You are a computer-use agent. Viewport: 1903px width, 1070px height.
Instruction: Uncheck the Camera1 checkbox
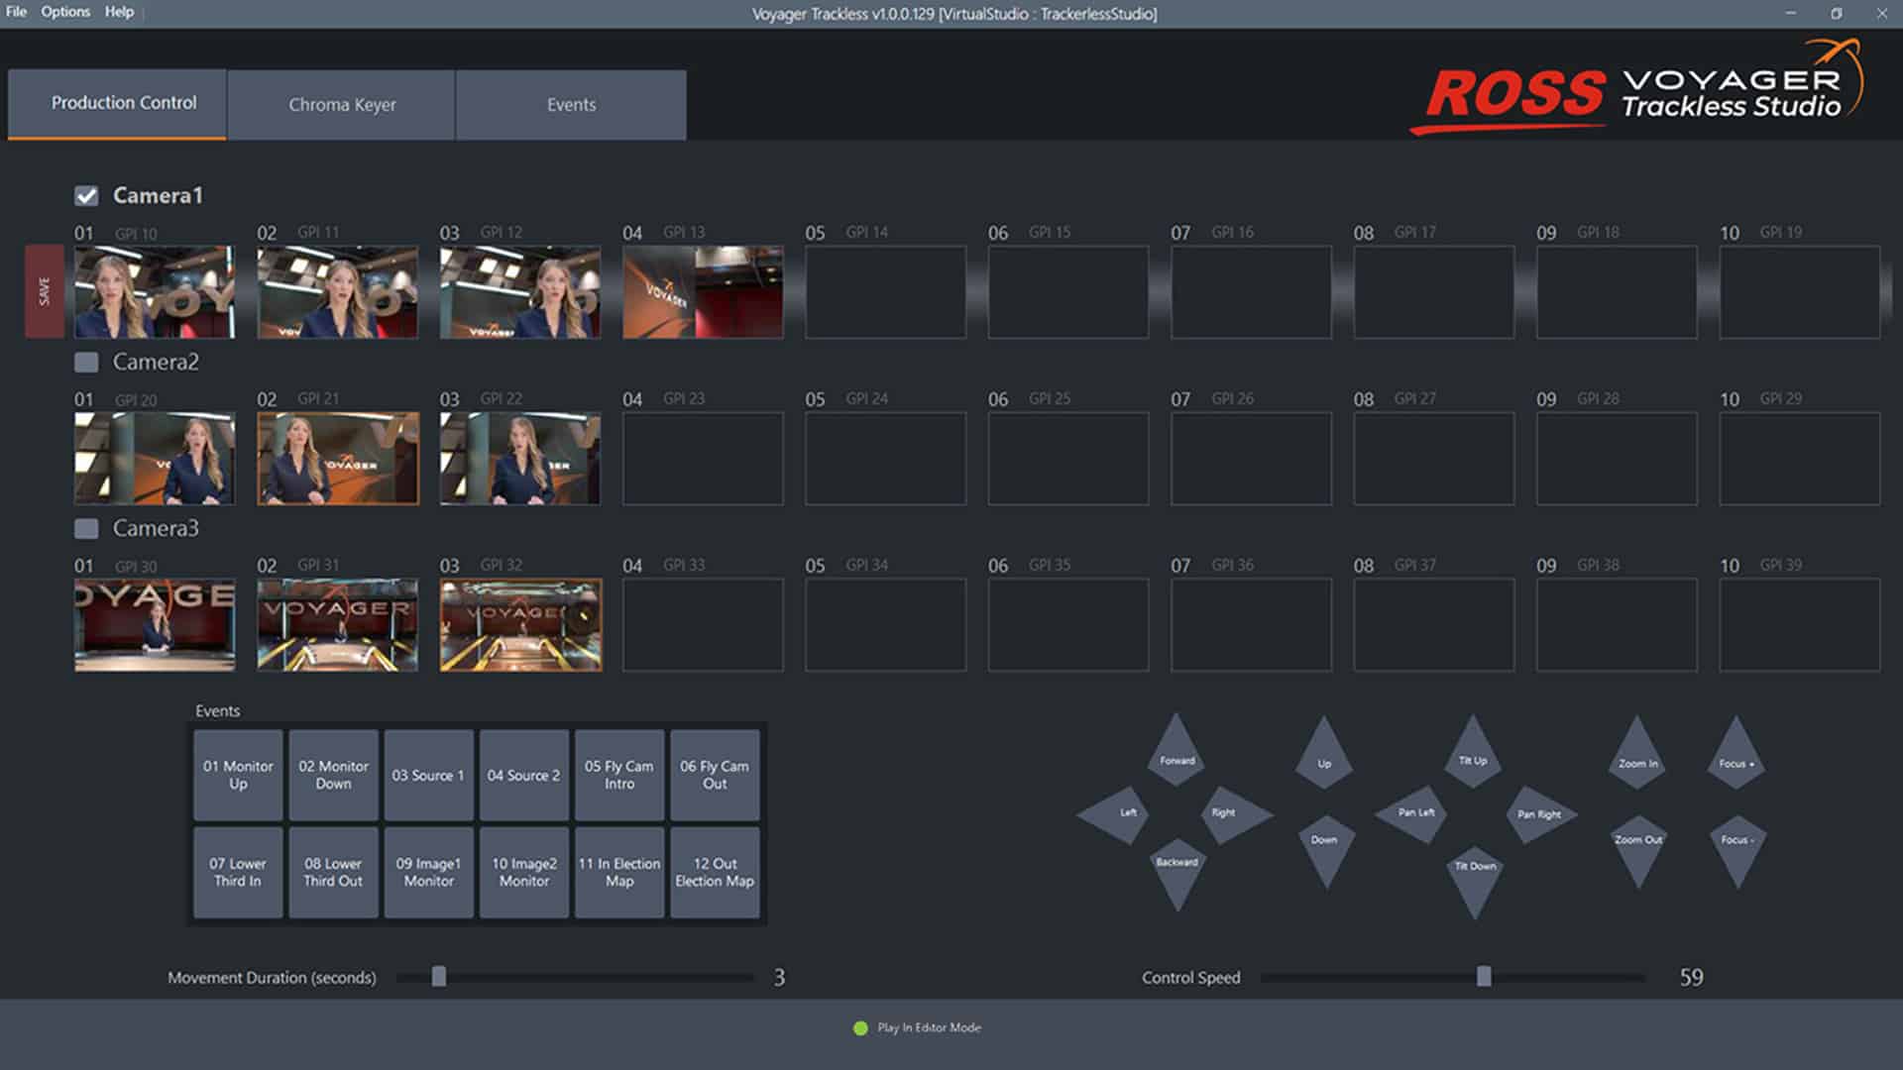[86, 196]
